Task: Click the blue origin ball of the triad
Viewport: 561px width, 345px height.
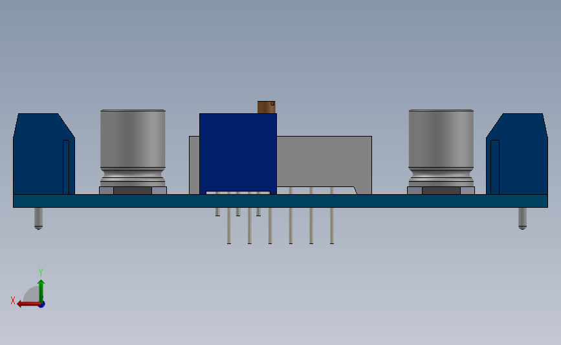Action: (x=41, y=304)
